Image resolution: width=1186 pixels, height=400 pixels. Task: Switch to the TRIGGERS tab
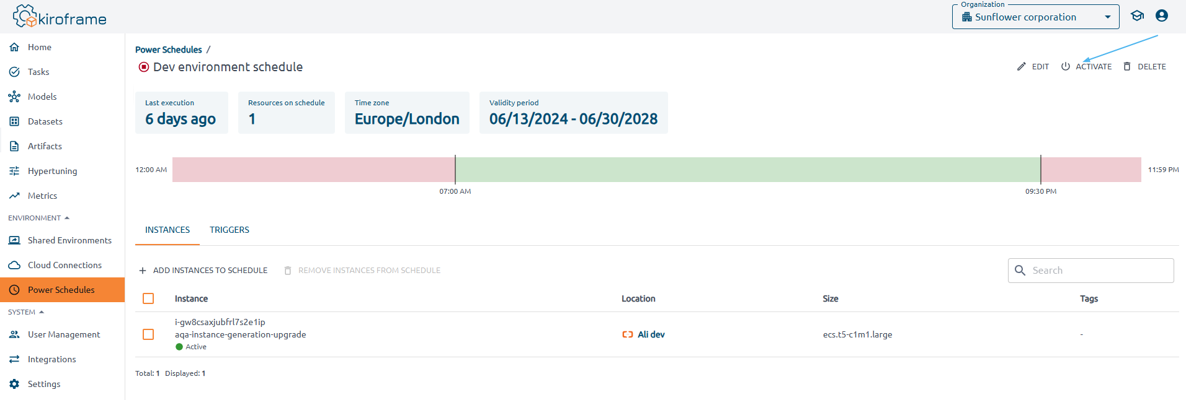(x=230, y=230)
